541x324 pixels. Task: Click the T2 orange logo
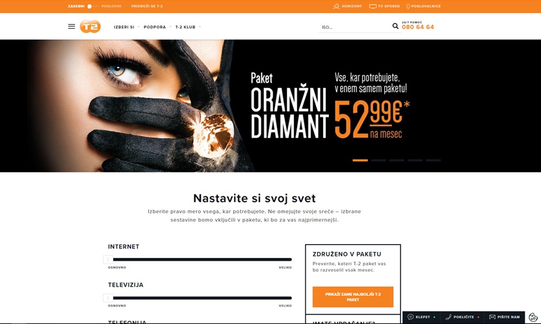[90, 26]
